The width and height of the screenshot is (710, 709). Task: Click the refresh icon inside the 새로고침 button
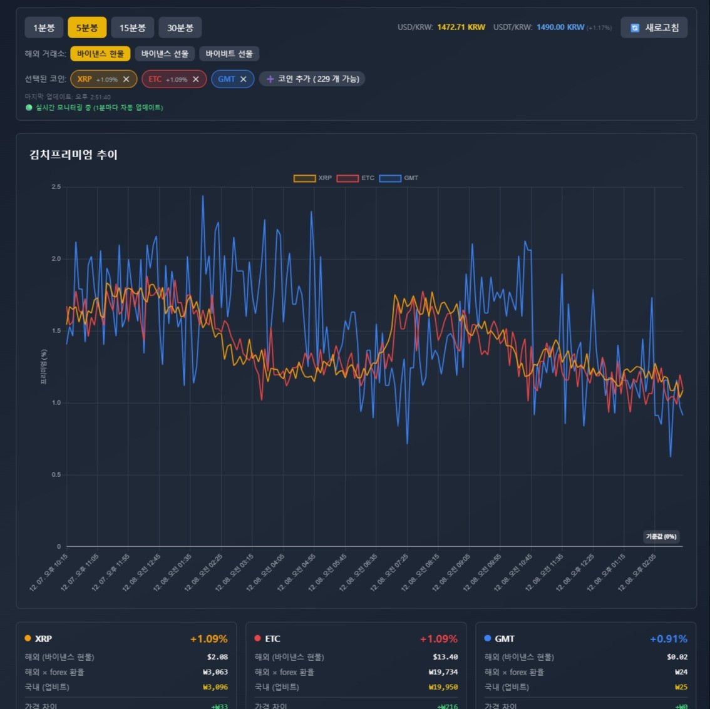point(634,27)
